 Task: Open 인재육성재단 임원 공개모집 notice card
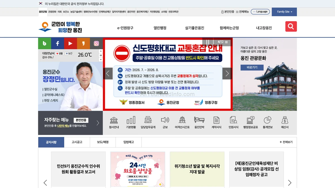[x=257, y=169]
